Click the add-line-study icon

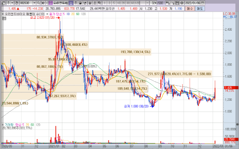click(172, 3)
